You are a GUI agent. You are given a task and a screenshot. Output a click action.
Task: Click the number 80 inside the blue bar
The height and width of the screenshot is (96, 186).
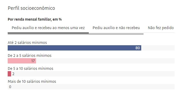[138, 48]
